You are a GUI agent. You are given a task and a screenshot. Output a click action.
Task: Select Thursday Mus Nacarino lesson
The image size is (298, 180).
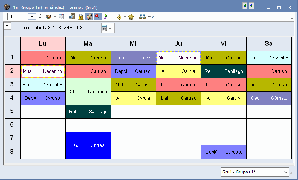pyautogui.click(x=178, y=58)
